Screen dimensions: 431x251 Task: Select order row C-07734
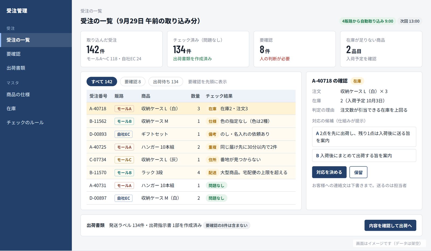coord(191,160)
